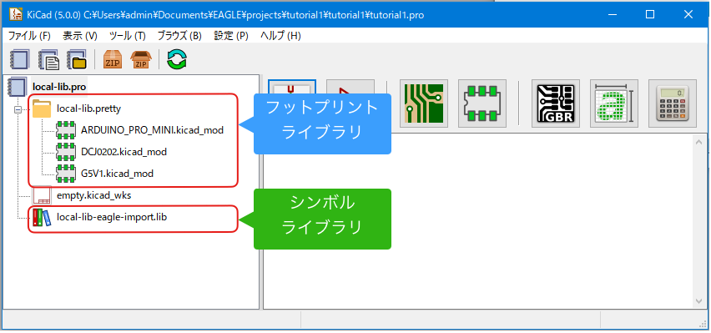This screenshot has height=333, width=711.
Task: Open the footprint editor
Action: click(482, 103)
